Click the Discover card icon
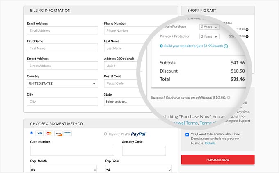The image size is (279, 173). [59, 133]
